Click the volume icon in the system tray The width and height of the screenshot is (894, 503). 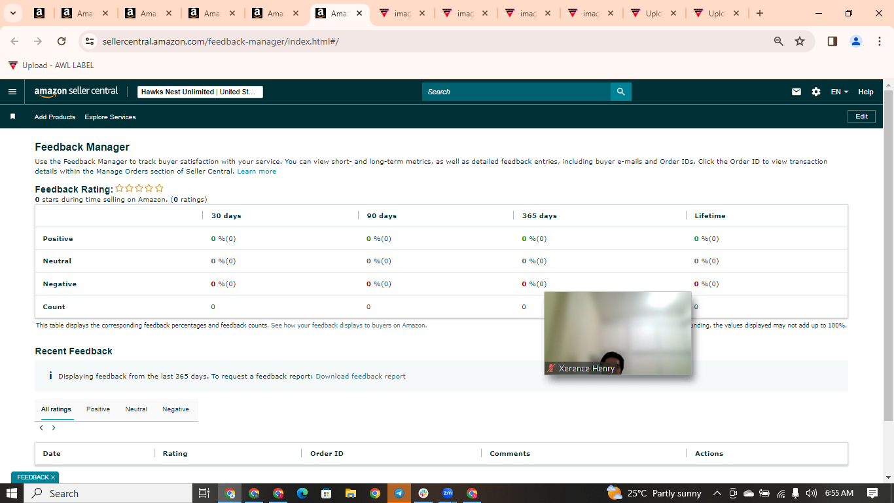click(x=812, y=493)
